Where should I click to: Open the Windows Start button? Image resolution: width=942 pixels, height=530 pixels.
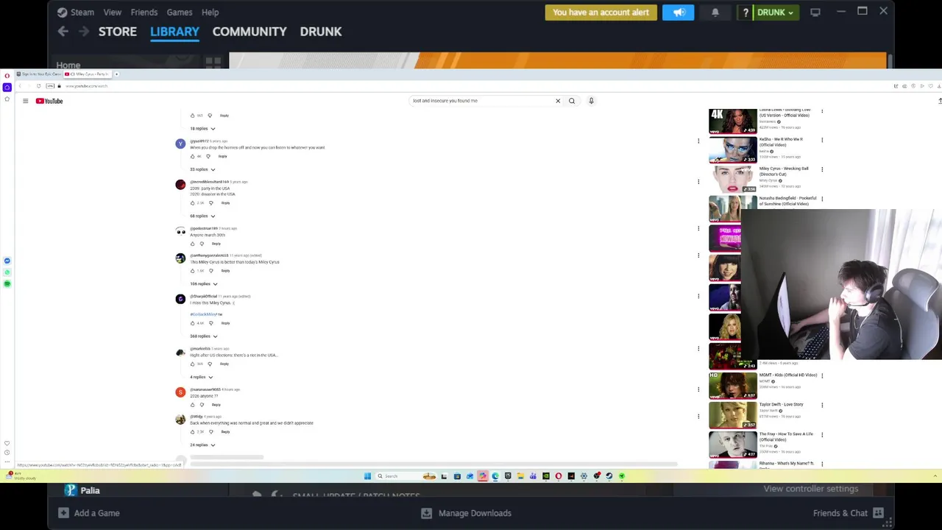(367, 476)
